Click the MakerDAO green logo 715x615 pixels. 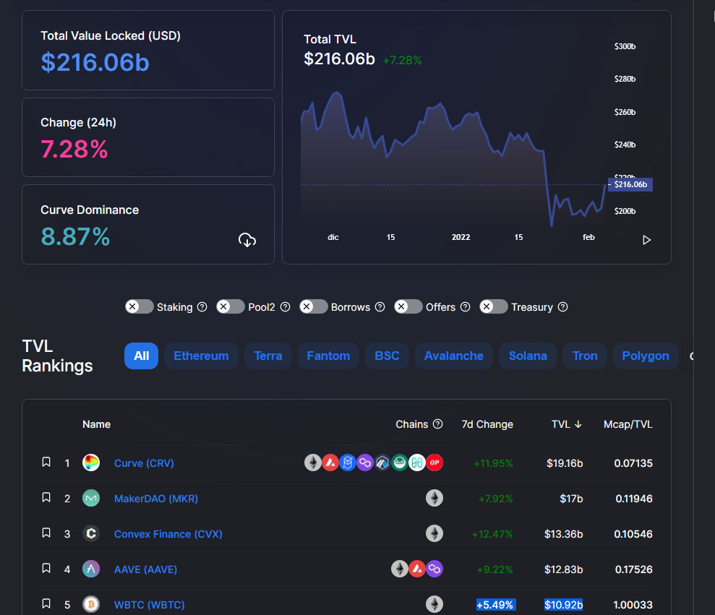coord(91,498)
